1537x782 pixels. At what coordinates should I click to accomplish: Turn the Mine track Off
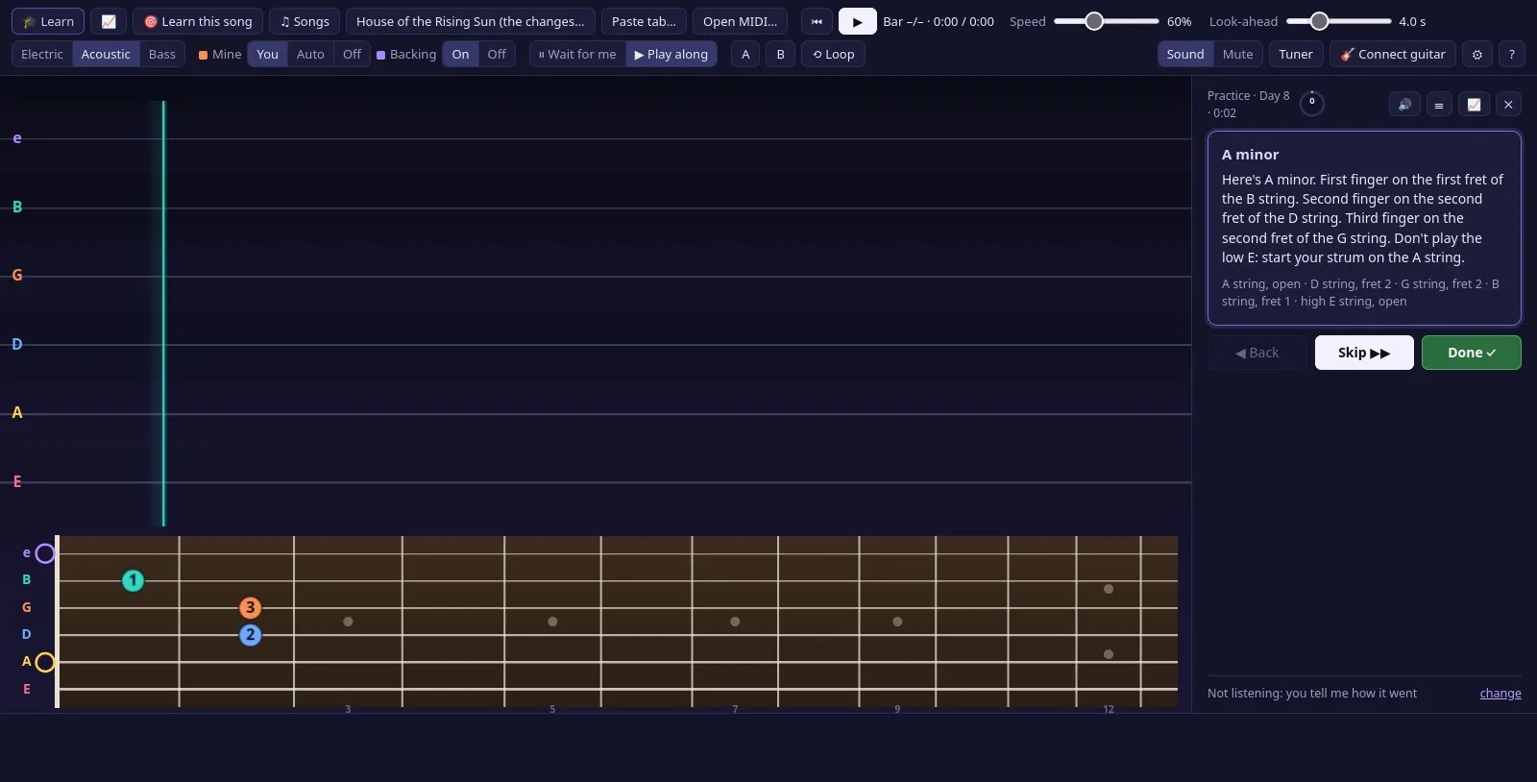coord(352,55)
